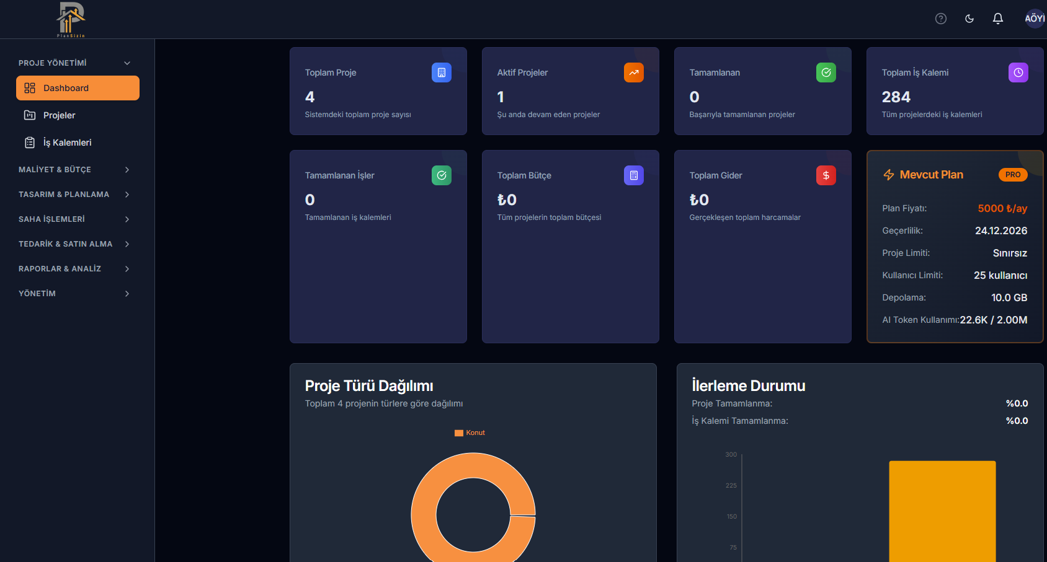Expand the Maliyet & Bütçe menu
Image resolution: width=1047 pixels, height=562 pixels.
pos(74,169)
